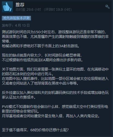Click the line starting with PVE模式
Image resolution: width=113 pixels, height=137 pixels.
(x=55, y=107)
